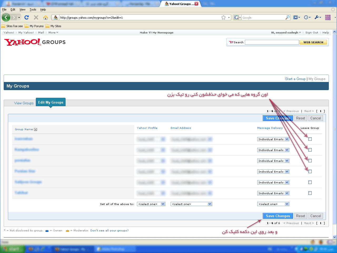This screenshot has width=337, height=253.
Task: Click the Google search engine icon
Action: [x=236, y=17]
